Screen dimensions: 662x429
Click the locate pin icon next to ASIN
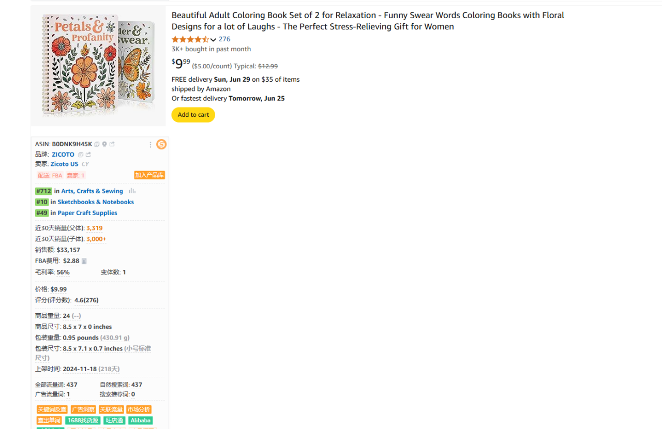104,144
